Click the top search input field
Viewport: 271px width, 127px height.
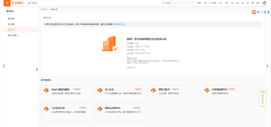(179, 3)
